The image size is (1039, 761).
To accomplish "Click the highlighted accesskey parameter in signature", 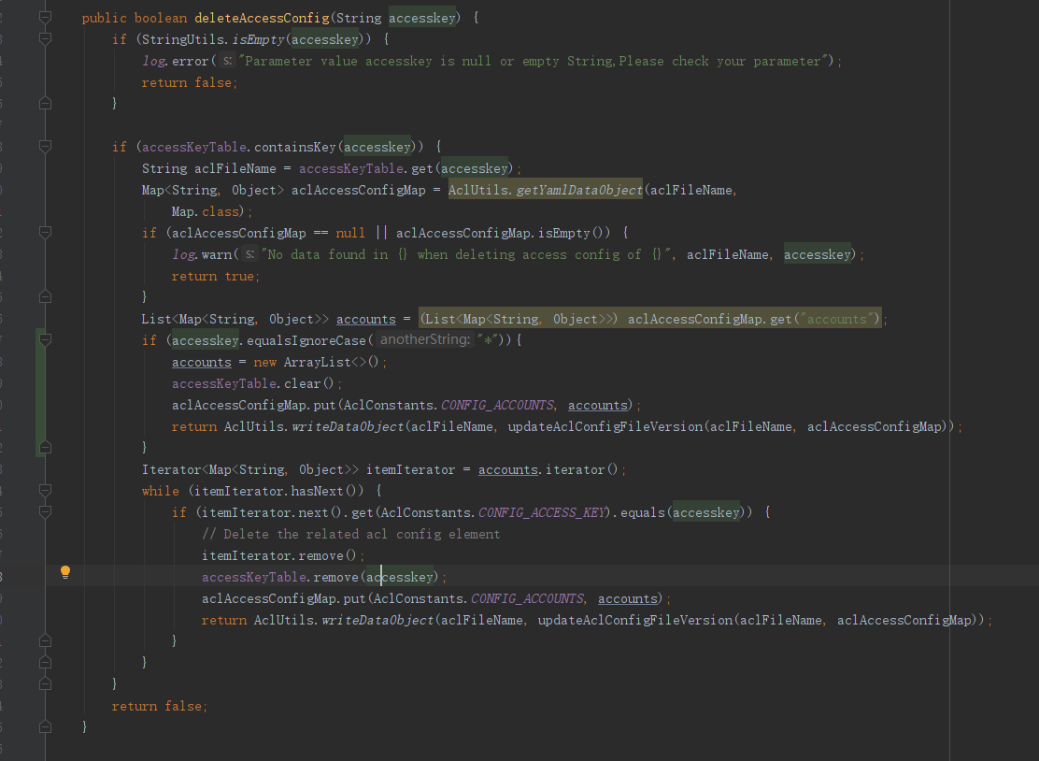I will pyautogui.click(x=421, y=17).
